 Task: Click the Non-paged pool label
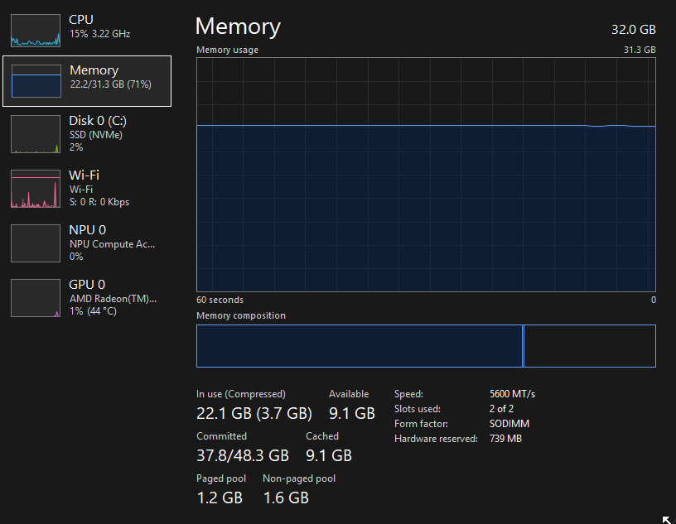[299, 478]
